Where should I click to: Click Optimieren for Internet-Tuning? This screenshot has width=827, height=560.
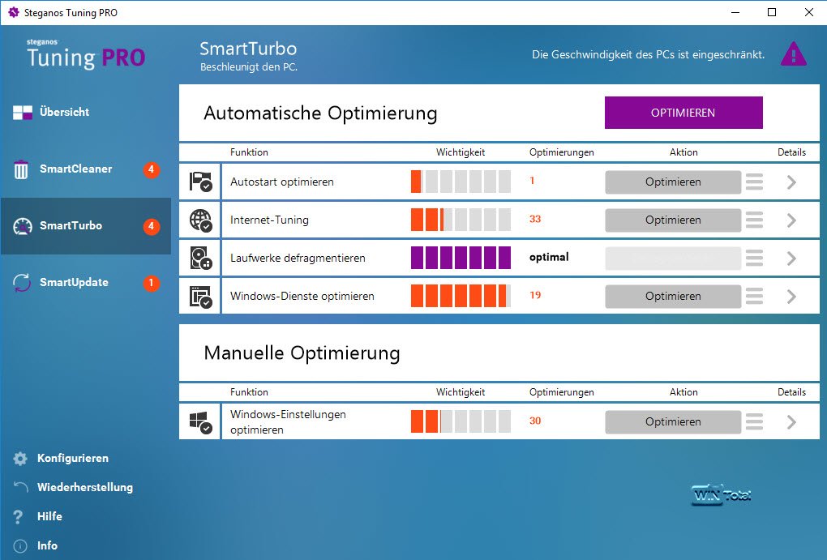[673, 220]
